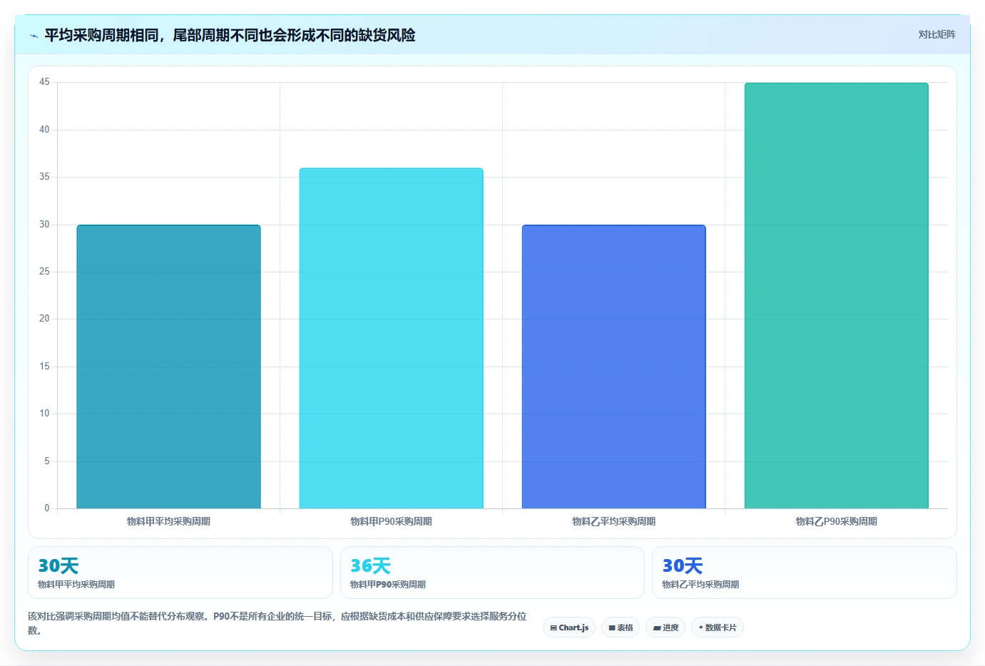Click the x-axis label 物料甲平均采购周期
Image resolution: width=985 pixels, height=666 pixels.
click(168, 521)
